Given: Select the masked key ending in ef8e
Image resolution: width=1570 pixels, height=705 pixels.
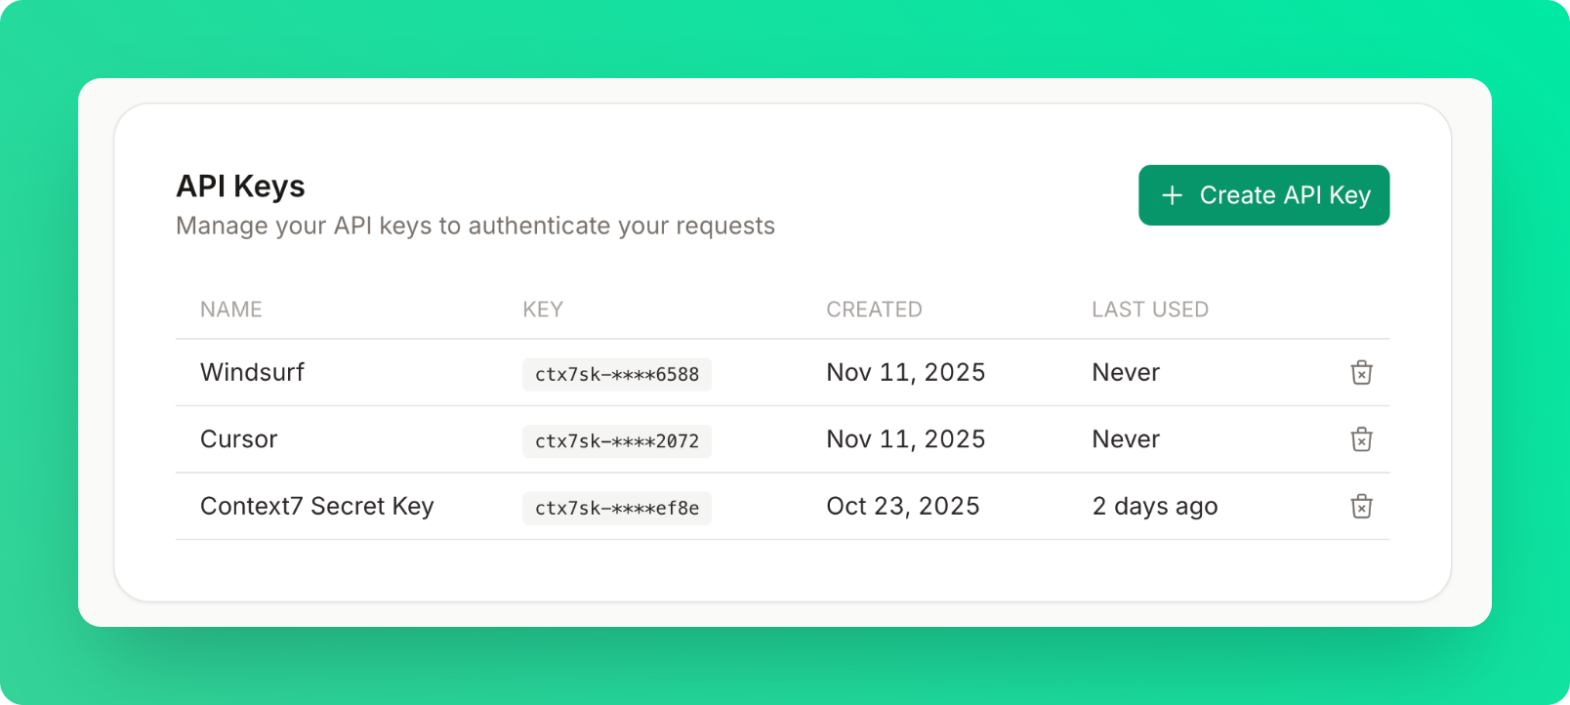Looking at the screenshot, I should tap(616, 508).
